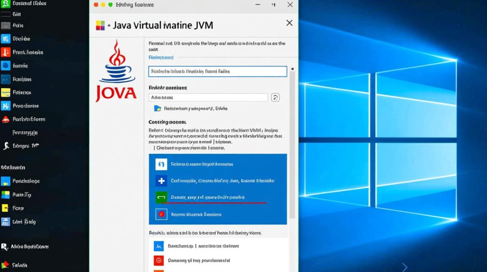Click the blue crossed-tools icon below the options list

[158, 246]
